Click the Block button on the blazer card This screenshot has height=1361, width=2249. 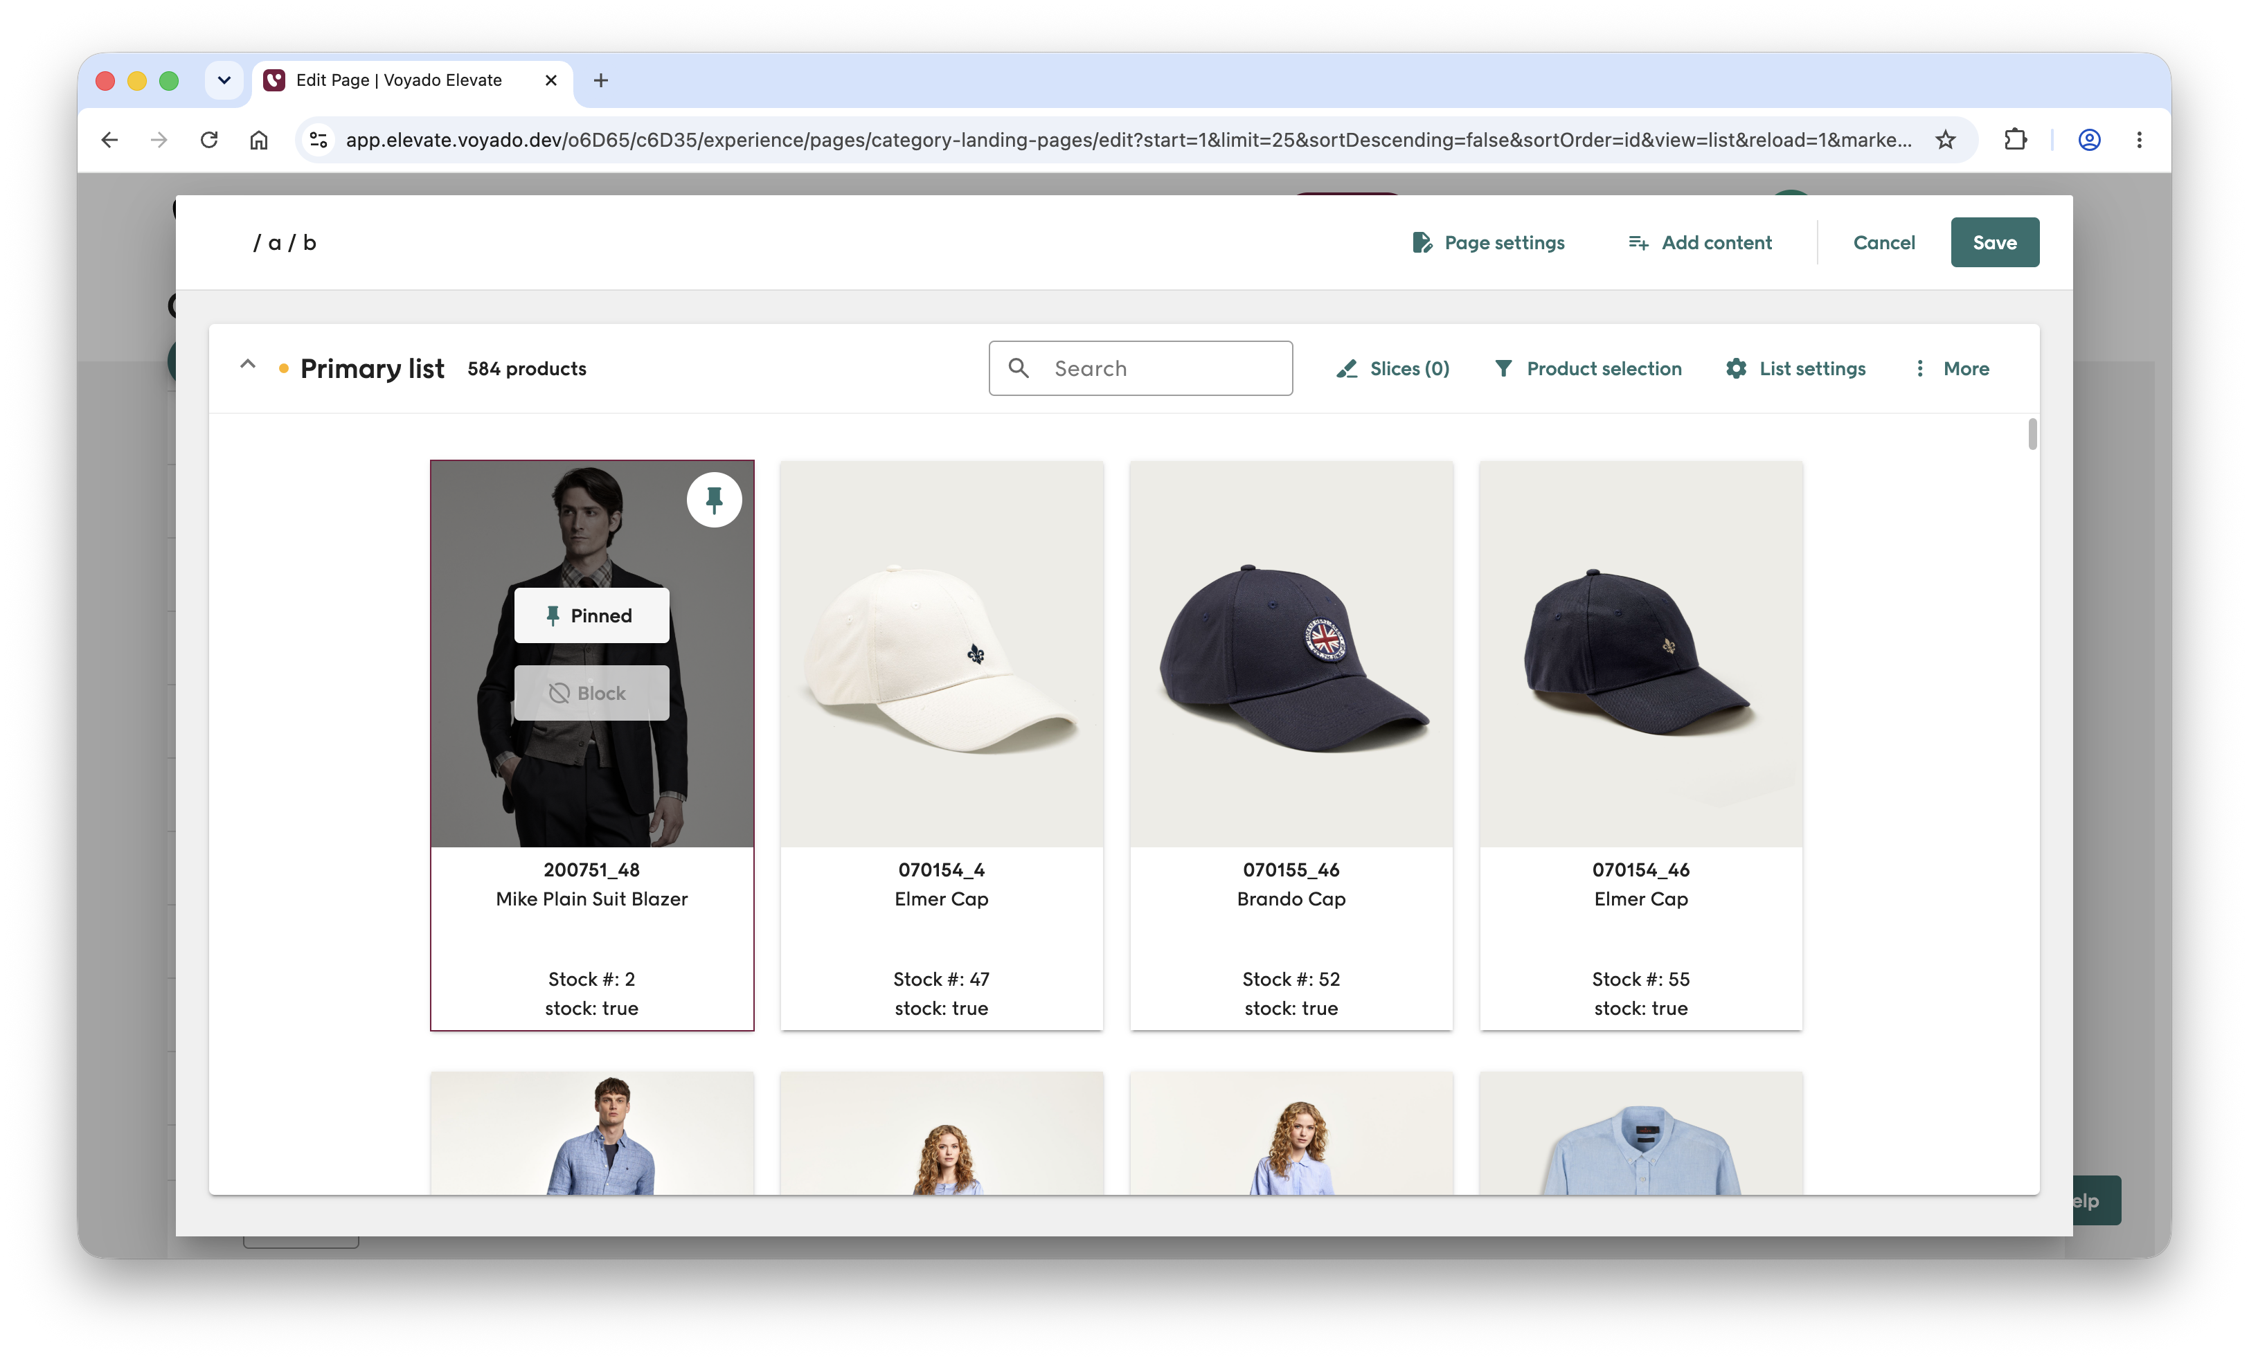pos(591,693)
